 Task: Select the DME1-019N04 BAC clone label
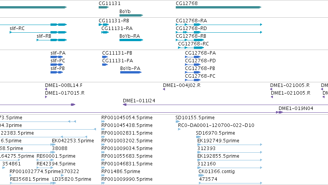click(x=296, y=108)
